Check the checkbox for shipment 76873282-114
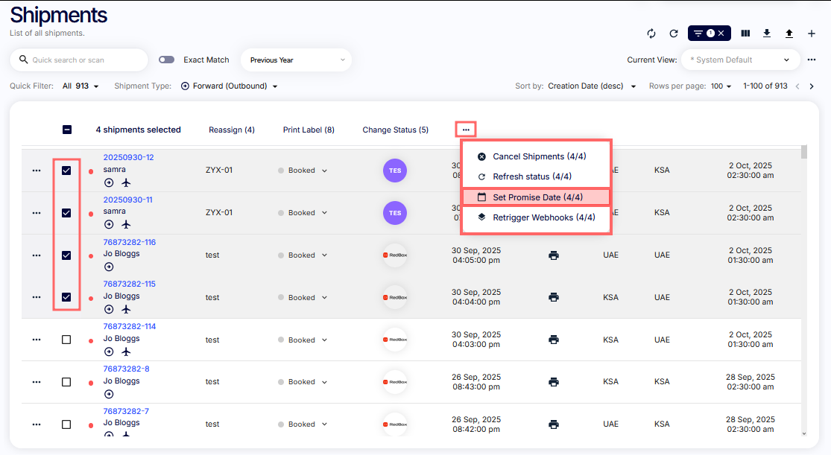This screenshot has width=831, height=455. [66, 340]
